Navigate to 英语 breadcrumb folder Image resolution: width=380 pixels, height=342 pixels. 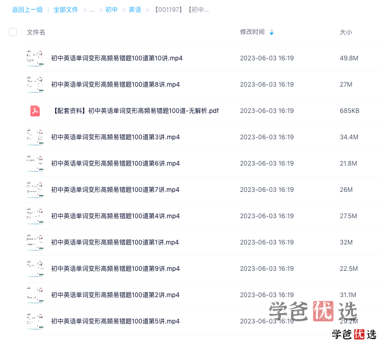[135, 10]
